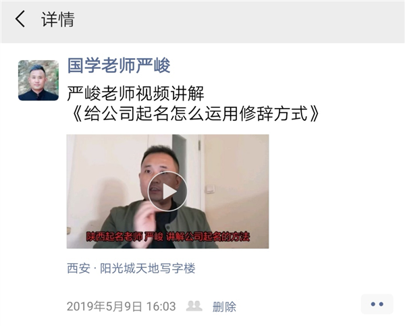
Task: Tap the date 2019年5月9日
Action: tap(105, 306)
